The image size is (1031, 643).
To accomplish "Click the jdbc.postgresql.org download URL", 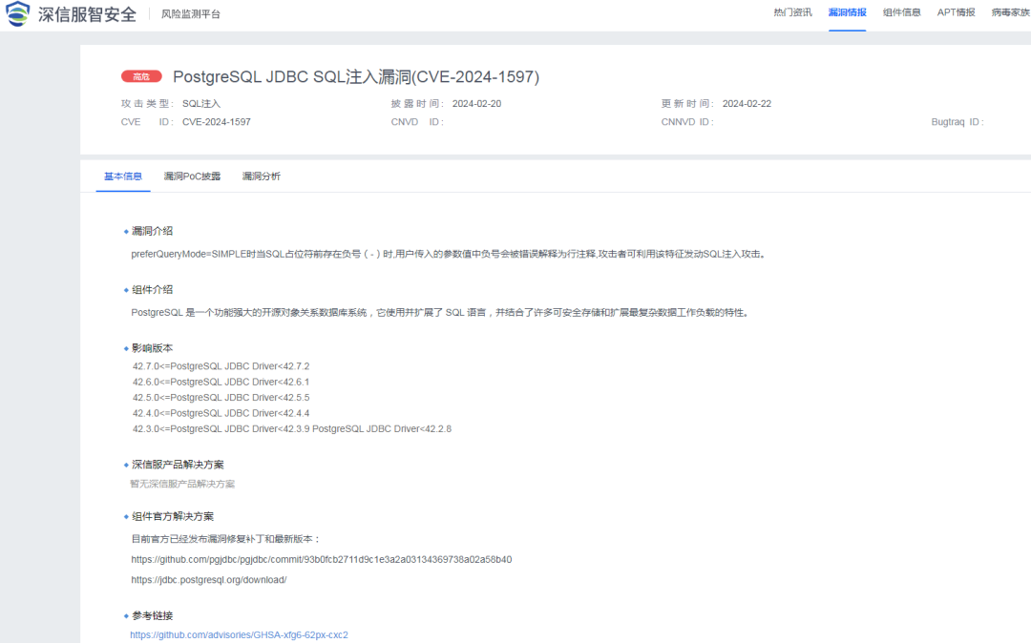I will click(x=209, y=580).
